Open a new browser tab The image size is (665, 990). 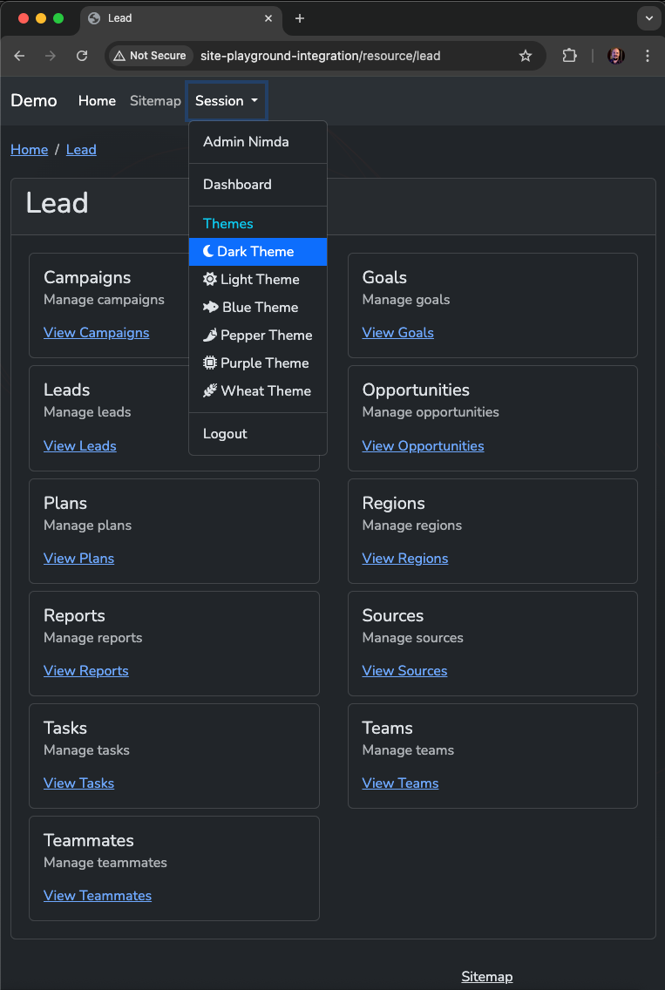point(300,18)
